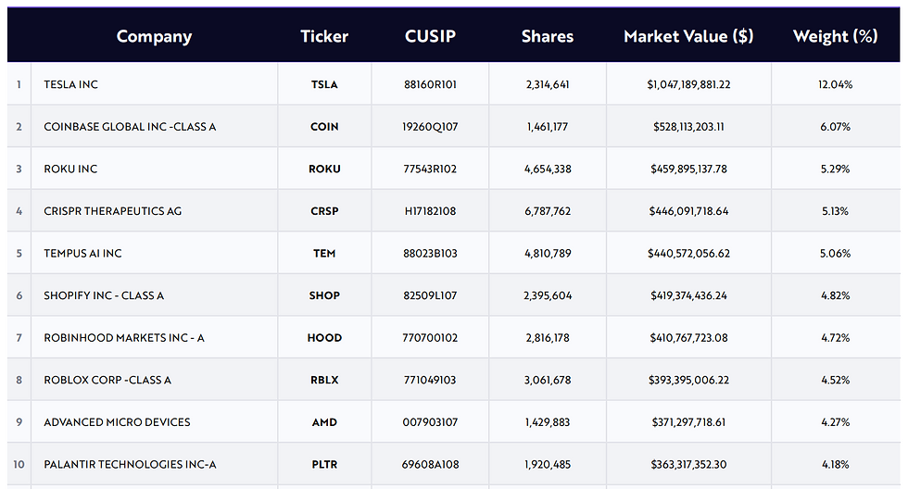This screenshot has width=908, height=489.
Task: Select market value $528,113,203.11
Action: [x=689, y=127]
